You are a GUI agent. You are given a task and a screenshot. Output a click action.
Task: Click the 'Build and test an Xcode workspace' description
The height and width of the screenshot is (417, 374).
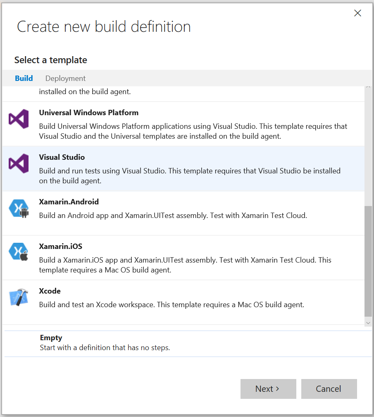point(172,305)
